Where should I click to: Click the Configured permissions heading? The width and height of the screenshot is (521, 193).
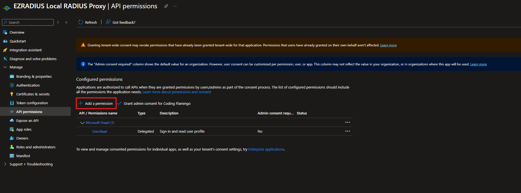click(100, 79)
